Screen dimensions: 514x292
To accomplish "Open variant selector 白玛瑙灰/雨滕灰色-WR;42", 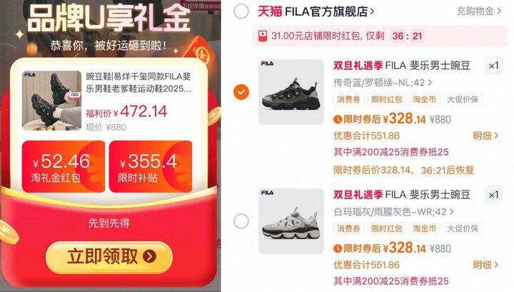I will 393,212.
